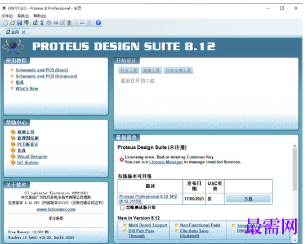Click the Home Page toolbar icon
The width and height of the screenshot is (308, 244).
[x=35, y=23]
